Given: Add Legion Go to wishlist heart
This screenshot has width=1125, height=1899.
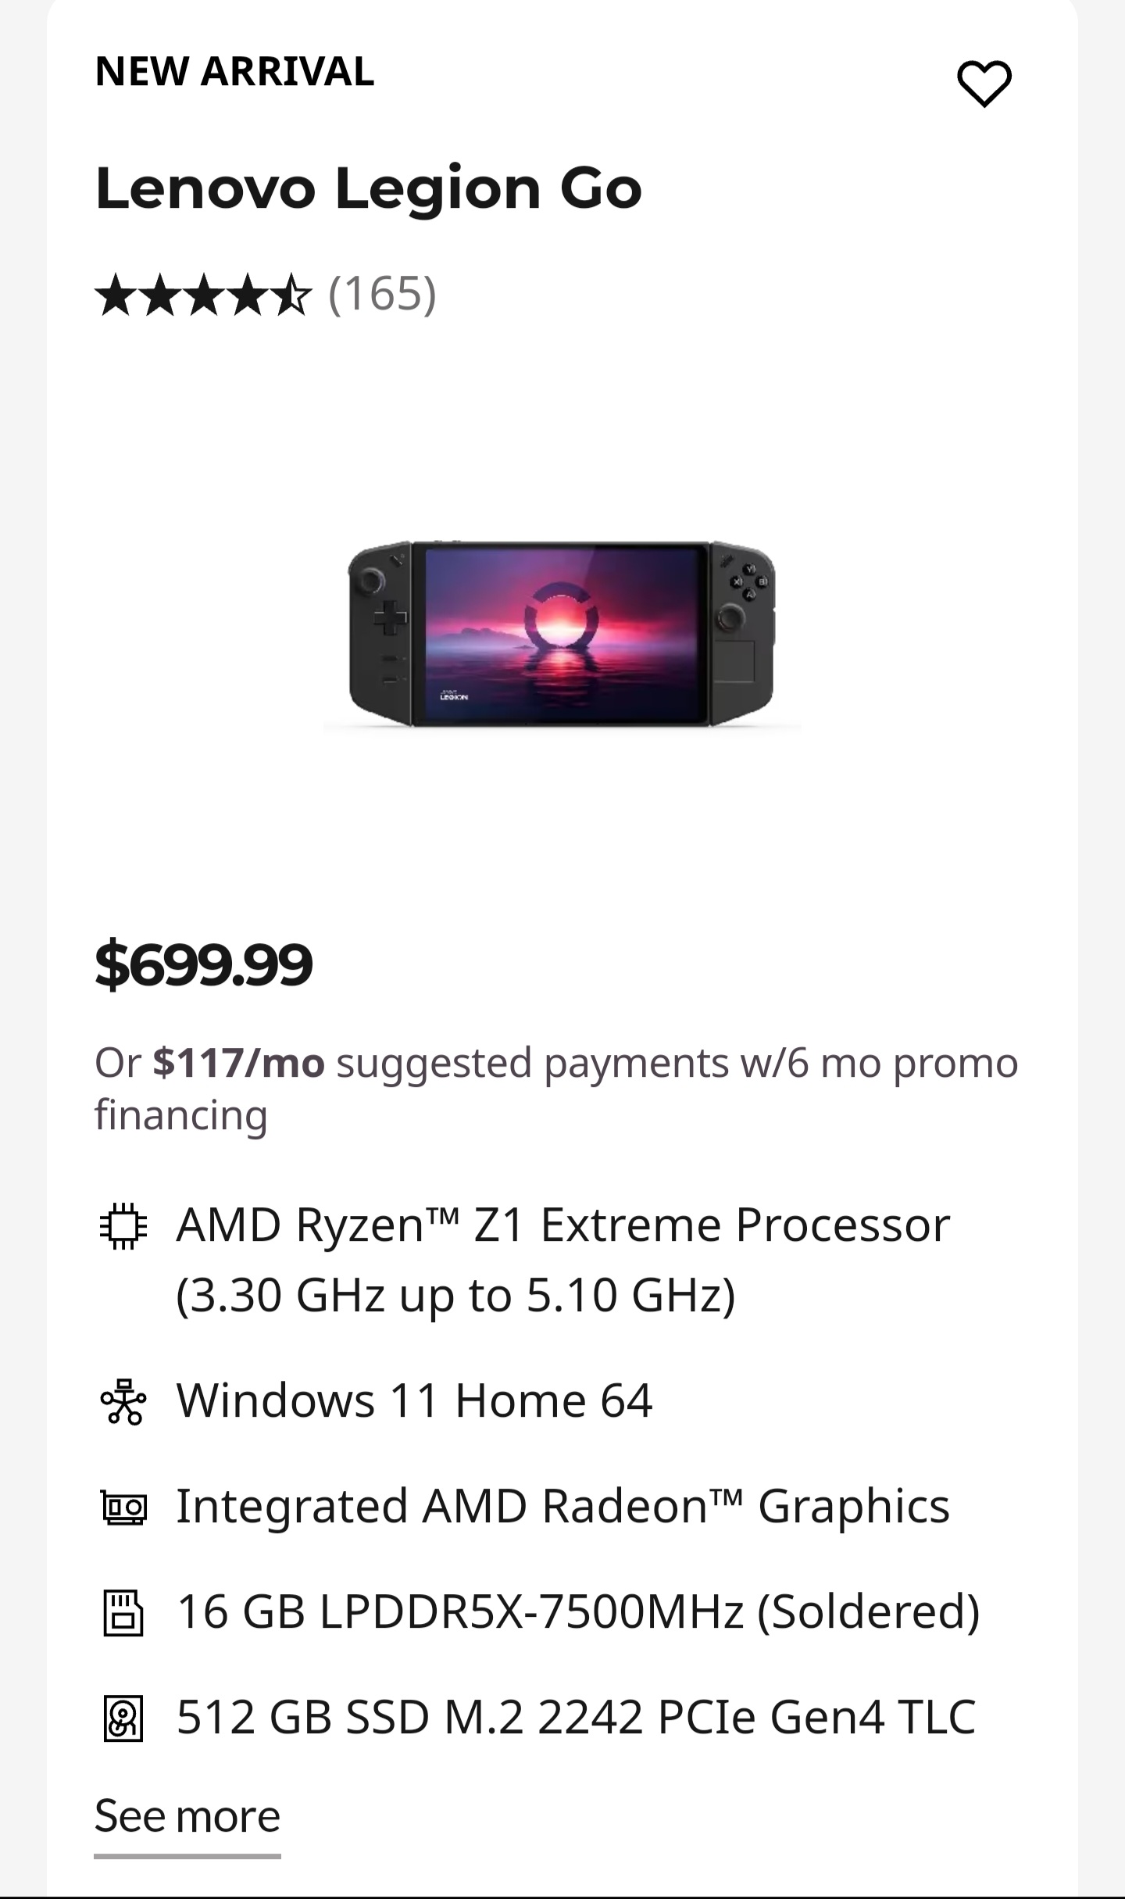Looking at the screenshot, I should click(984, 83).
